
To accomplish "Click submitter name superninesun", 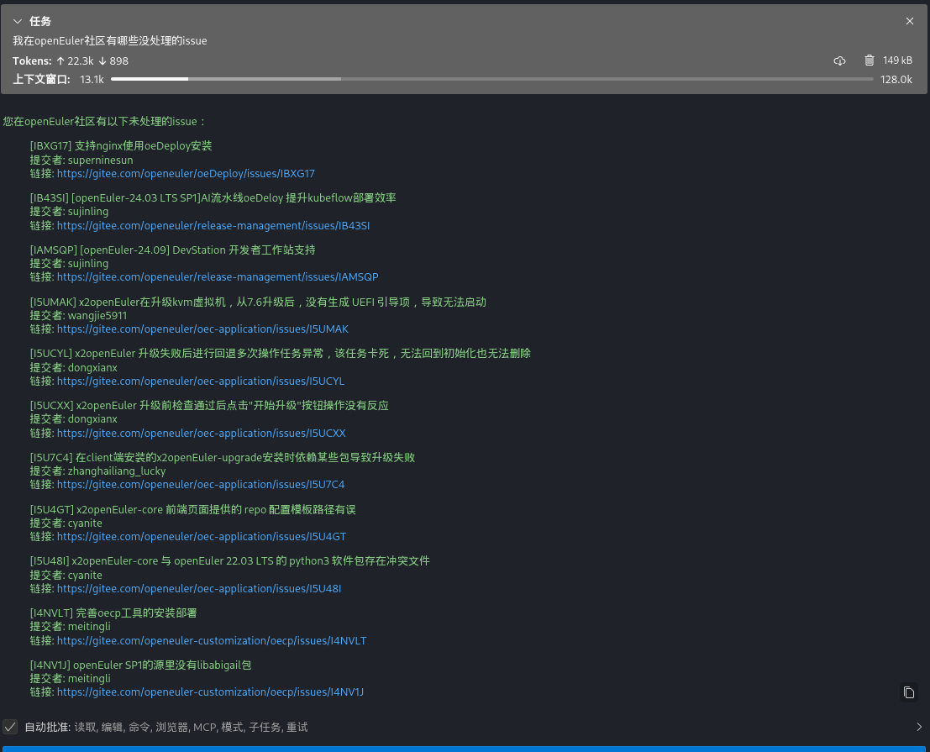I will [100, 160].
